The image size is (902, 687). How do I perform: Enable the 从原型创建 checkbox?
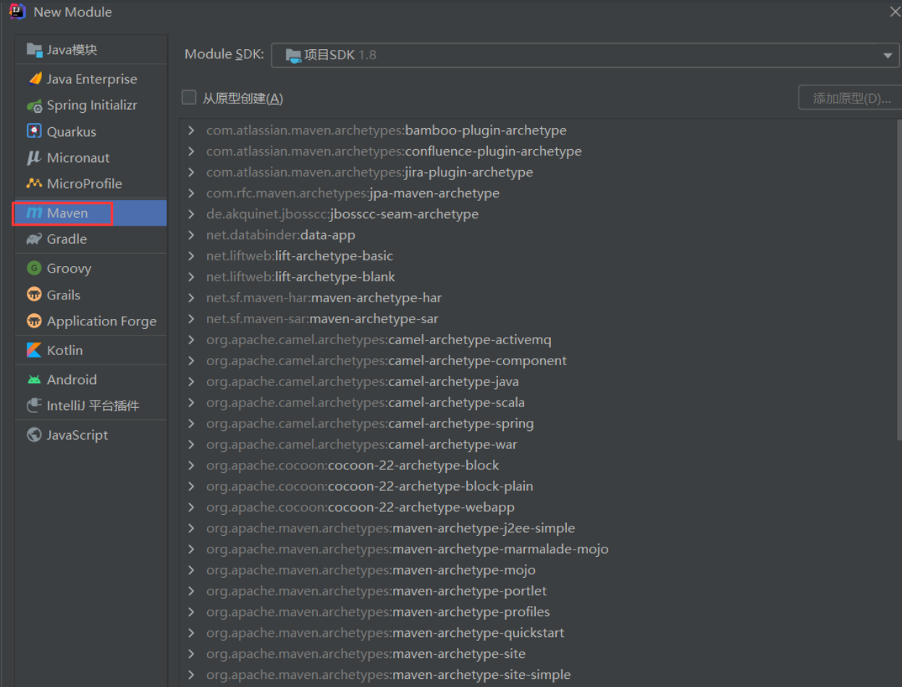click(189, 97)
